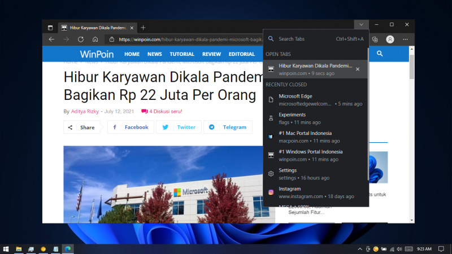Open a new tab with plus button

[143, 28]
